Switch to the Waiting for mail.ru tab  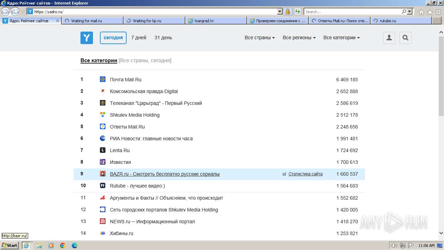click(x=93, y=20)
